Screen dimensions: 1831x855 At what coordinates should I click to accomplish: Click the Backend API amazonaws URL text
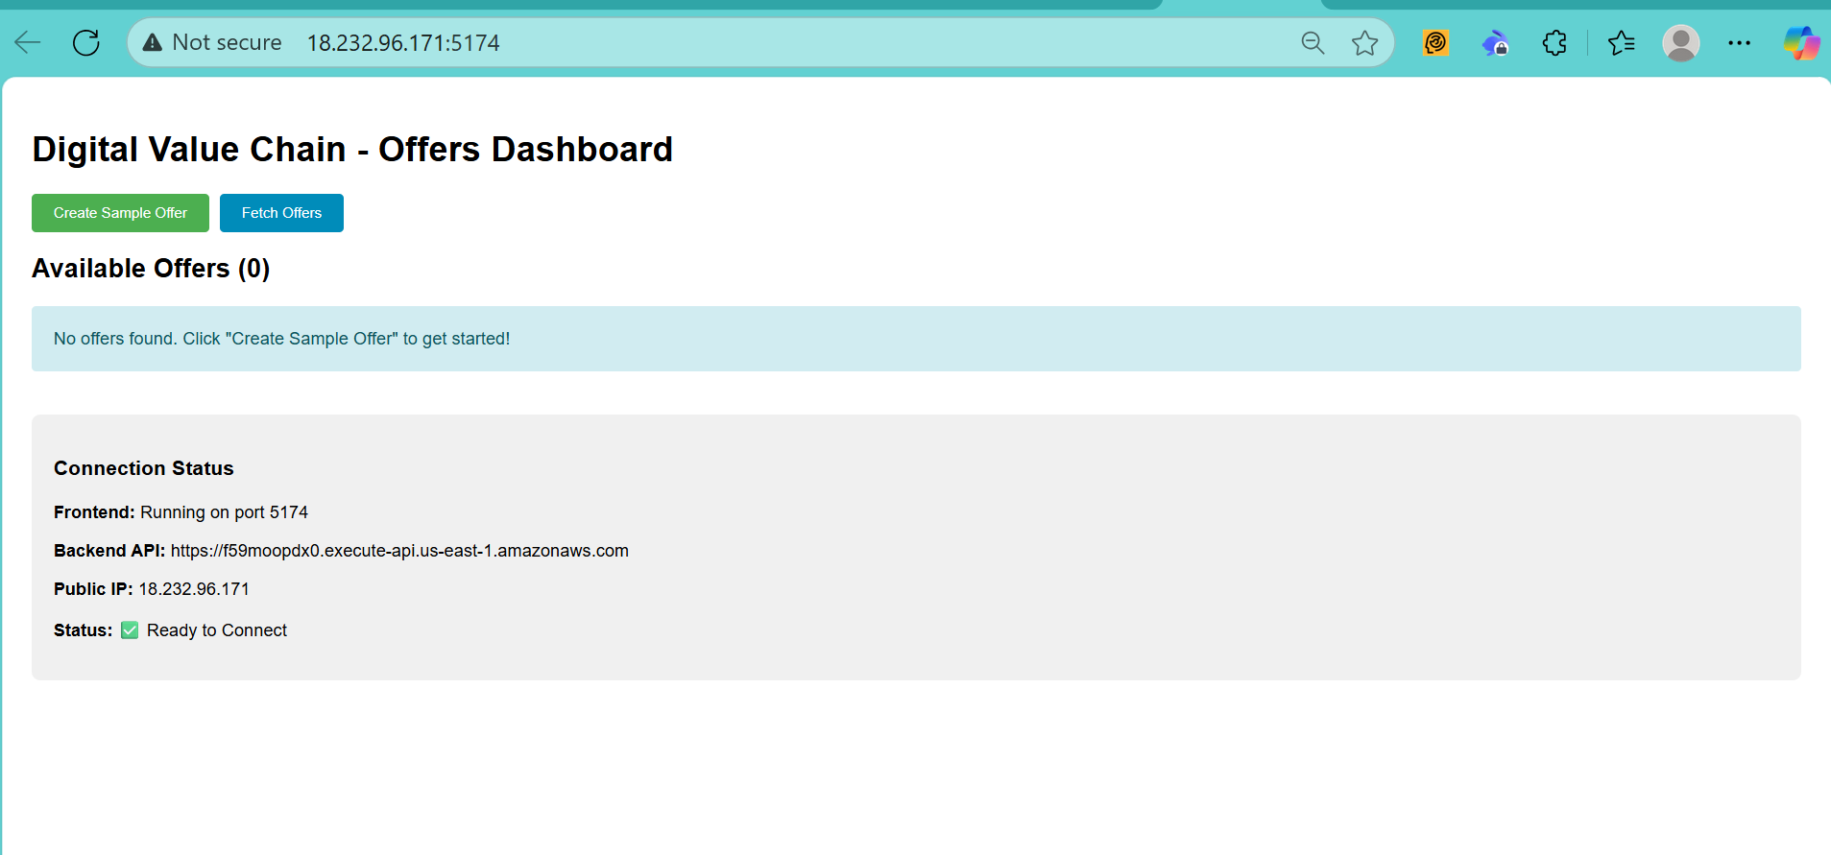point(399,551)
